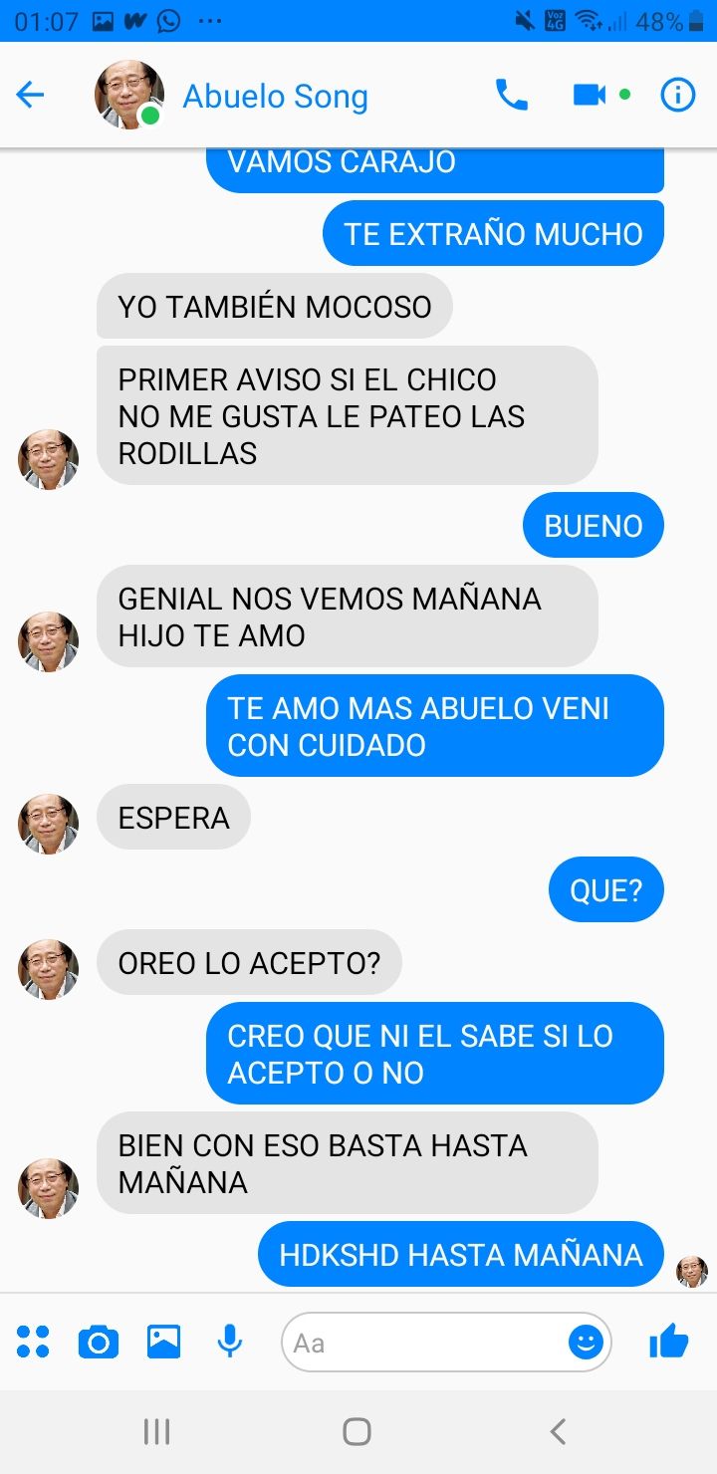
Task: Tap the OREO LO ACEPTO? message
Action: pos(249,963)
